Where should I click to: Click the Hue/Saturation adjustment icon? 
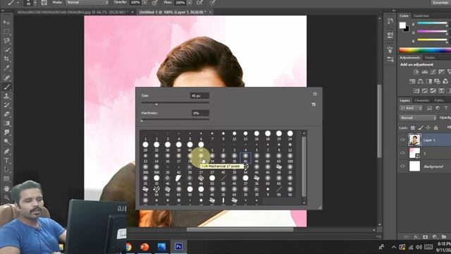(x=412, y=81)
